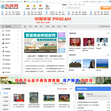Viewport: 111px width, 111px height.
Task: Click the magnifier icon in search box
Action: 64,8
